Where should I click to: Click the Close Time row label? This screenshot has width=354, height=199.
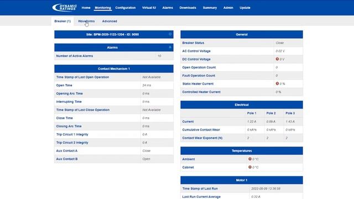click(x=64, y=118)
